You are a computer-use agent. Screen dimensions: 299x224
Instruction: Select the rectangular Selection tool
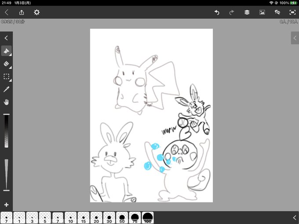coord(6,76)
